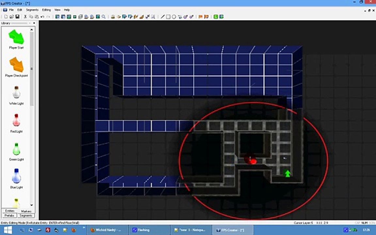
Task: Undo the last action via toolbar arrow
Action: point(42,17)
